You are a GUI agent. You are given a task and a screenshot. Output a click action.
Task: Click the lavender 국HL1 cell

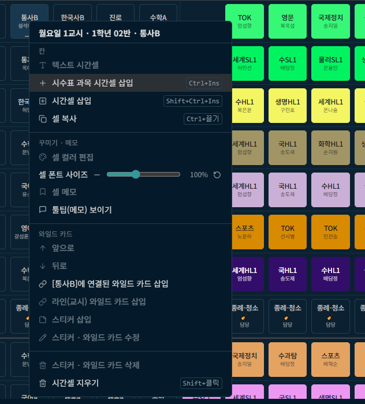tap(288, 190)
